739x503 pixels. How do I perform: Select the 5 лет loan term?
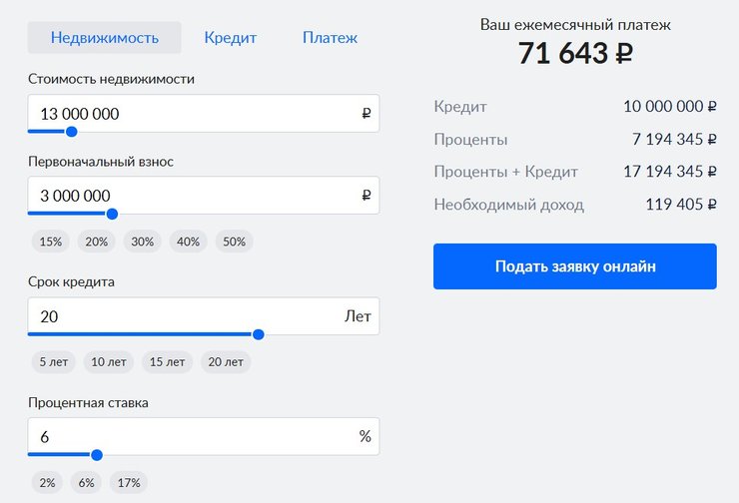click(54, 362)
